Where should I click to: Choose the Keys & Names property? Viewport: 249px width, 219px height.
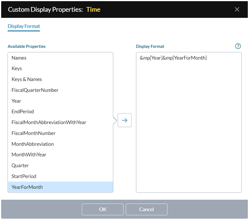click(60, 79)
